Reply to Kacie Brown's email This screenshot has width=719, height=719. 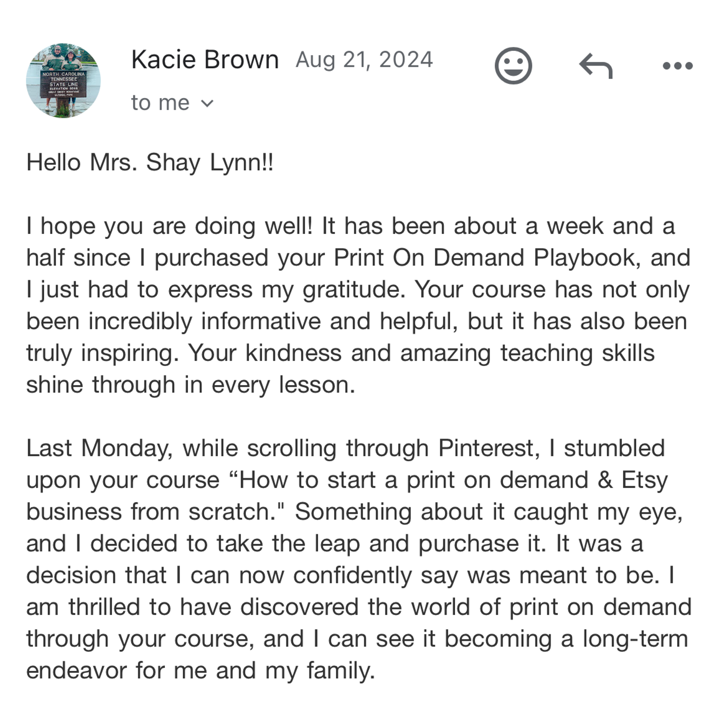[596, 66]
